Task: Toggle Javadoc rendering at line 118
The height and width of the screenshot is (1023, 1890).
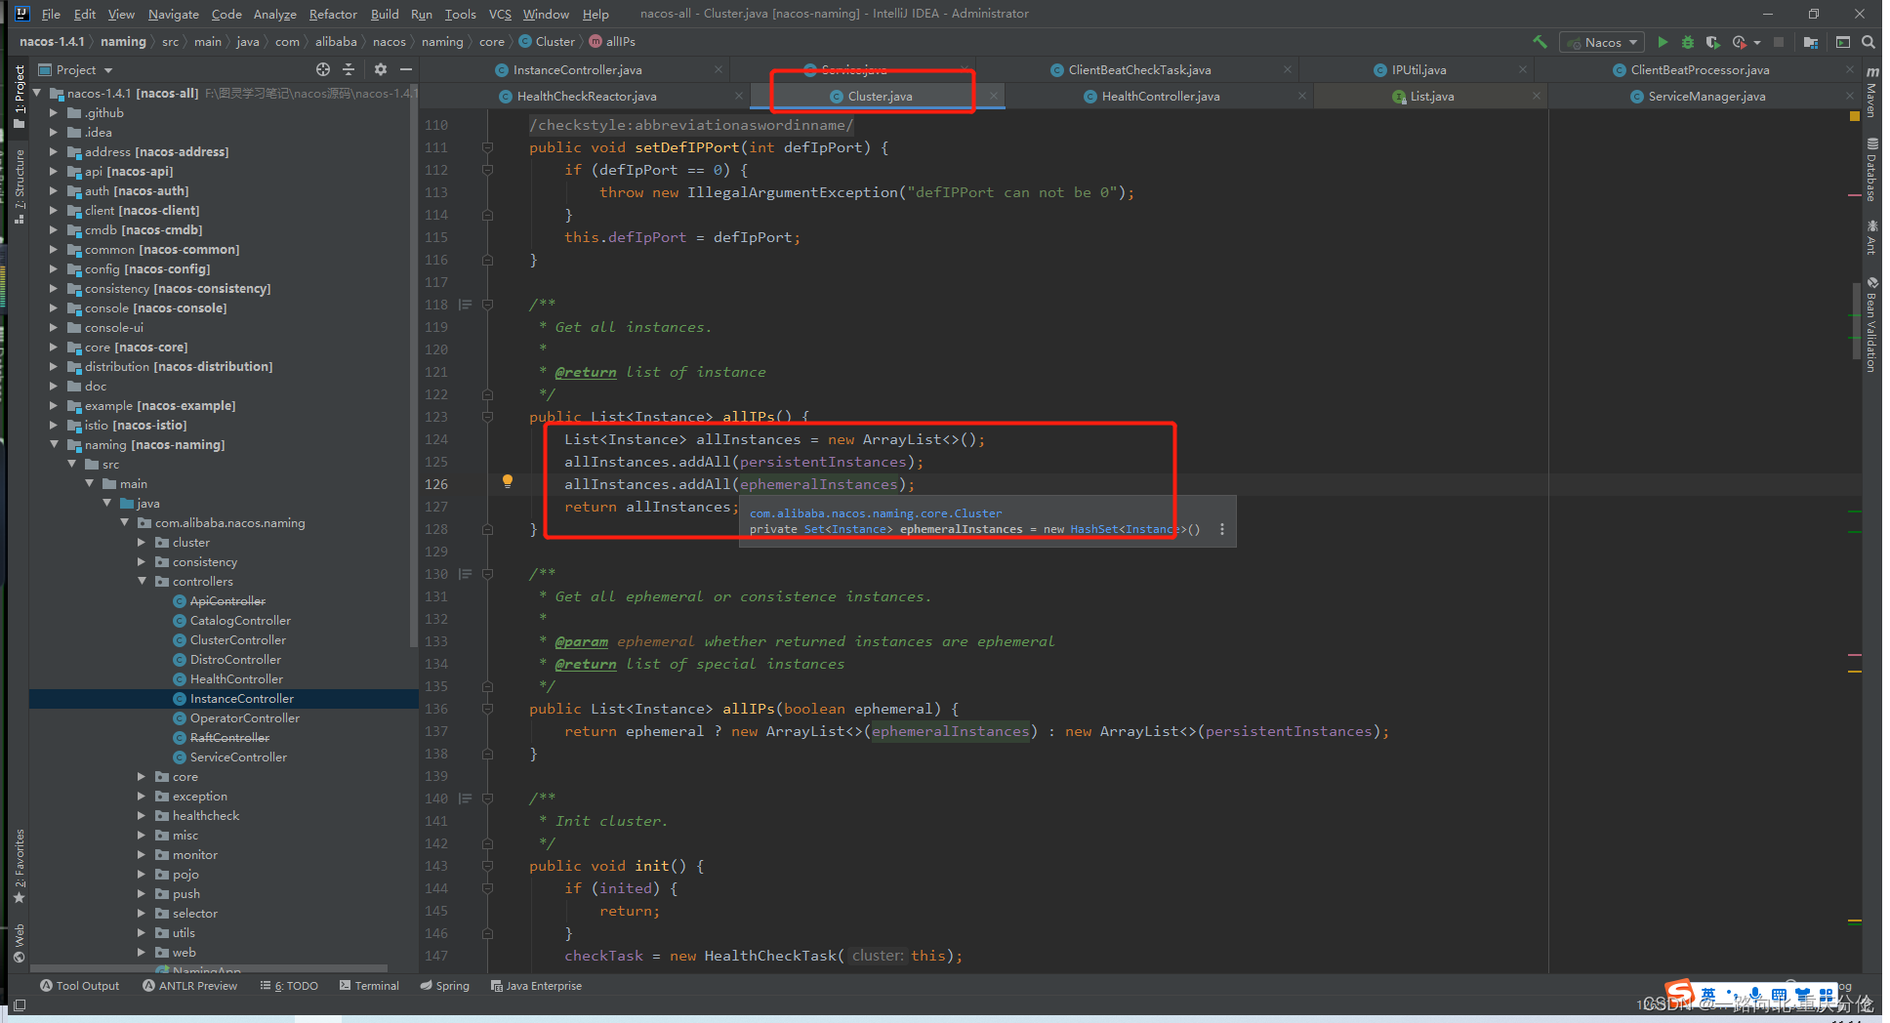Action: coord(466,305)
